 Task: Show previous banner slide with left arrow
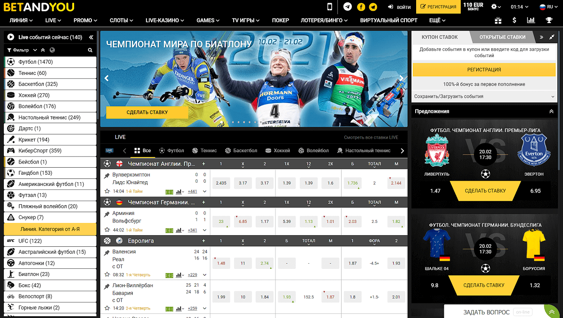(x=107, y=78)
